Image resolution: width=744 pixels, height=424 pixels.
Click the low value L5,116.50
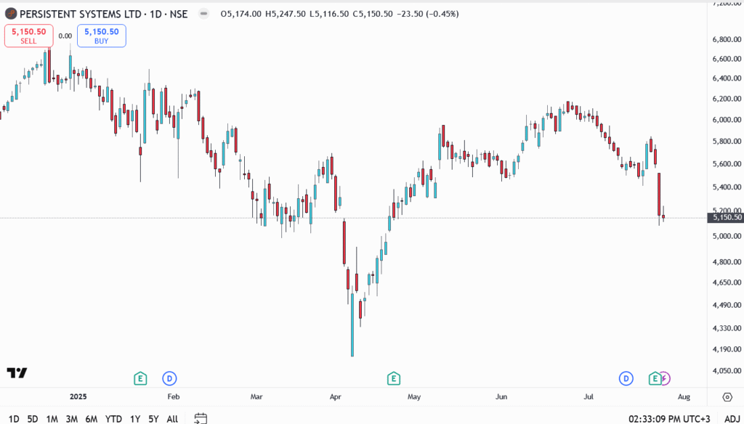tap(329, 15)
